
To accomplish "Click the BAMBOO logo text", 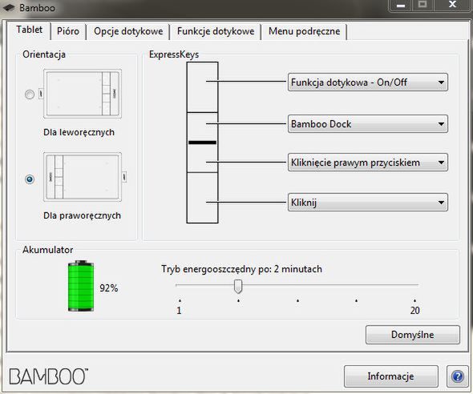I will tap(49, 376).
